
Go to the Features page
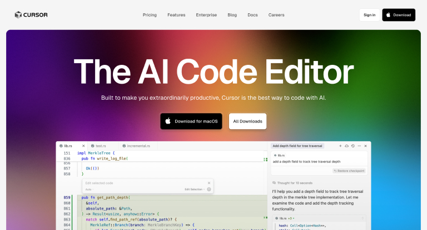pyautogui.click(x=176, y=15)
